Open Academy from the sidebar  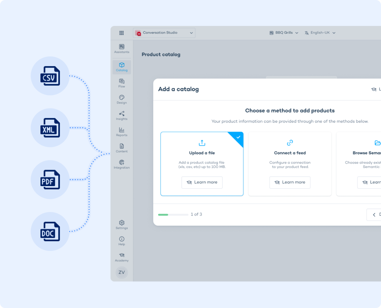(x=122, y=257)
